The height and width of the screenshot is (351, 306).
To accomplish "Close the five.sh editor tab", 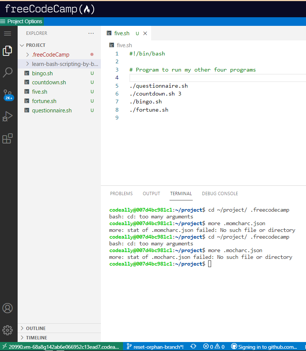I will point(145,33).
